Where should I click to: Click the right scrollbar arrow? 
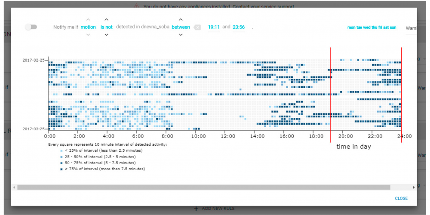pyautogui.click(x=414, y=187)
